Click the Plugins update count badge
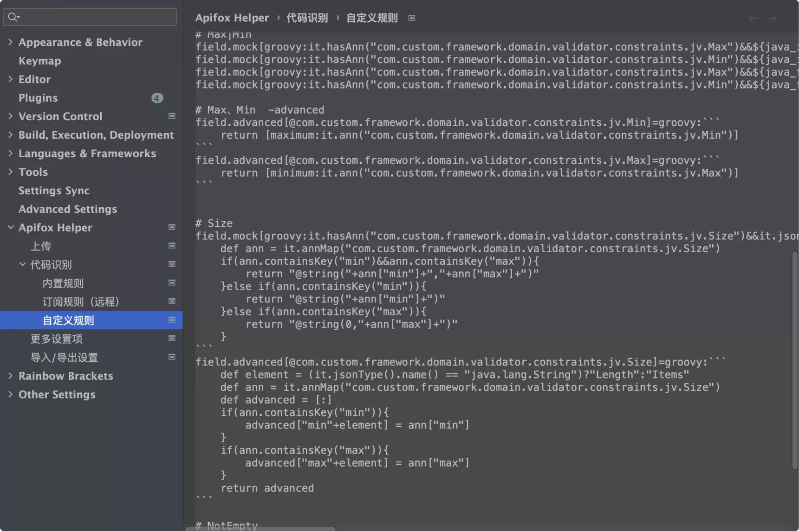 coord(157,98)
